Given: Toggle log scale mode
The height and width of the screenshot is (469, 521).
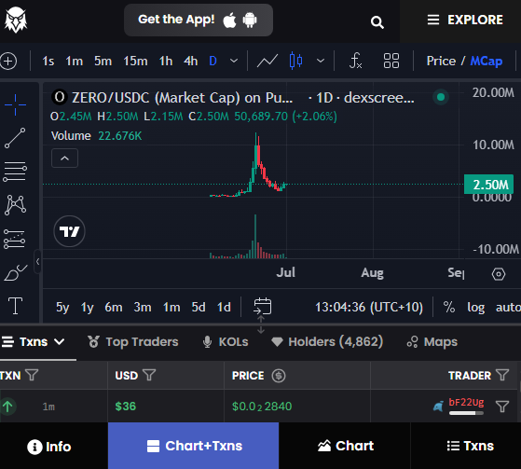Looking at the screenshot, I should click(476, 307).
